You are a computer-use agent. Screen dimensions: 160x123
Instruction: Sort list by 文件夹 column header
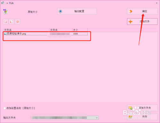pyautogui.click(x=61, y=30)
